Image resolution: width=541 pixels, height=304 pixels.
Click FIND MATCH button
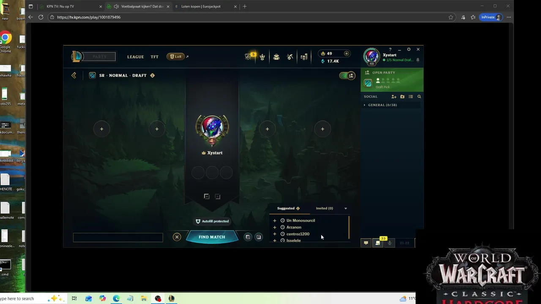[212, 237]
